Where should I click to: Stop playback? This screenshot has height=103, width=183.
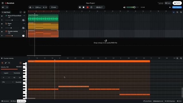click(83, 7)
